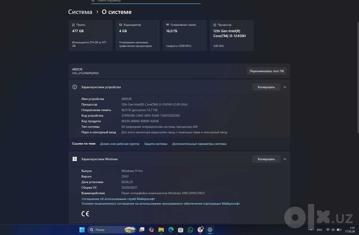Viewport: 359px width, 235px height.
Task: Select the version value 25H2
Action: (x=125, y=176)
